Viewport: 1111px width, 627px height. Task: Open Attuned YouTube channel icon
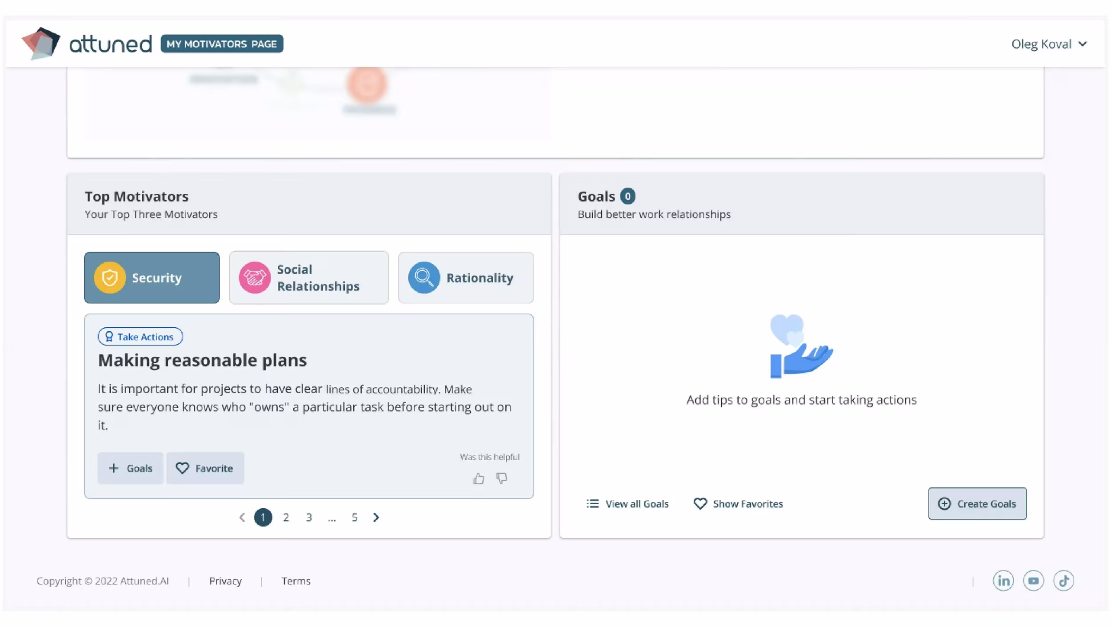click(1033, 581)
